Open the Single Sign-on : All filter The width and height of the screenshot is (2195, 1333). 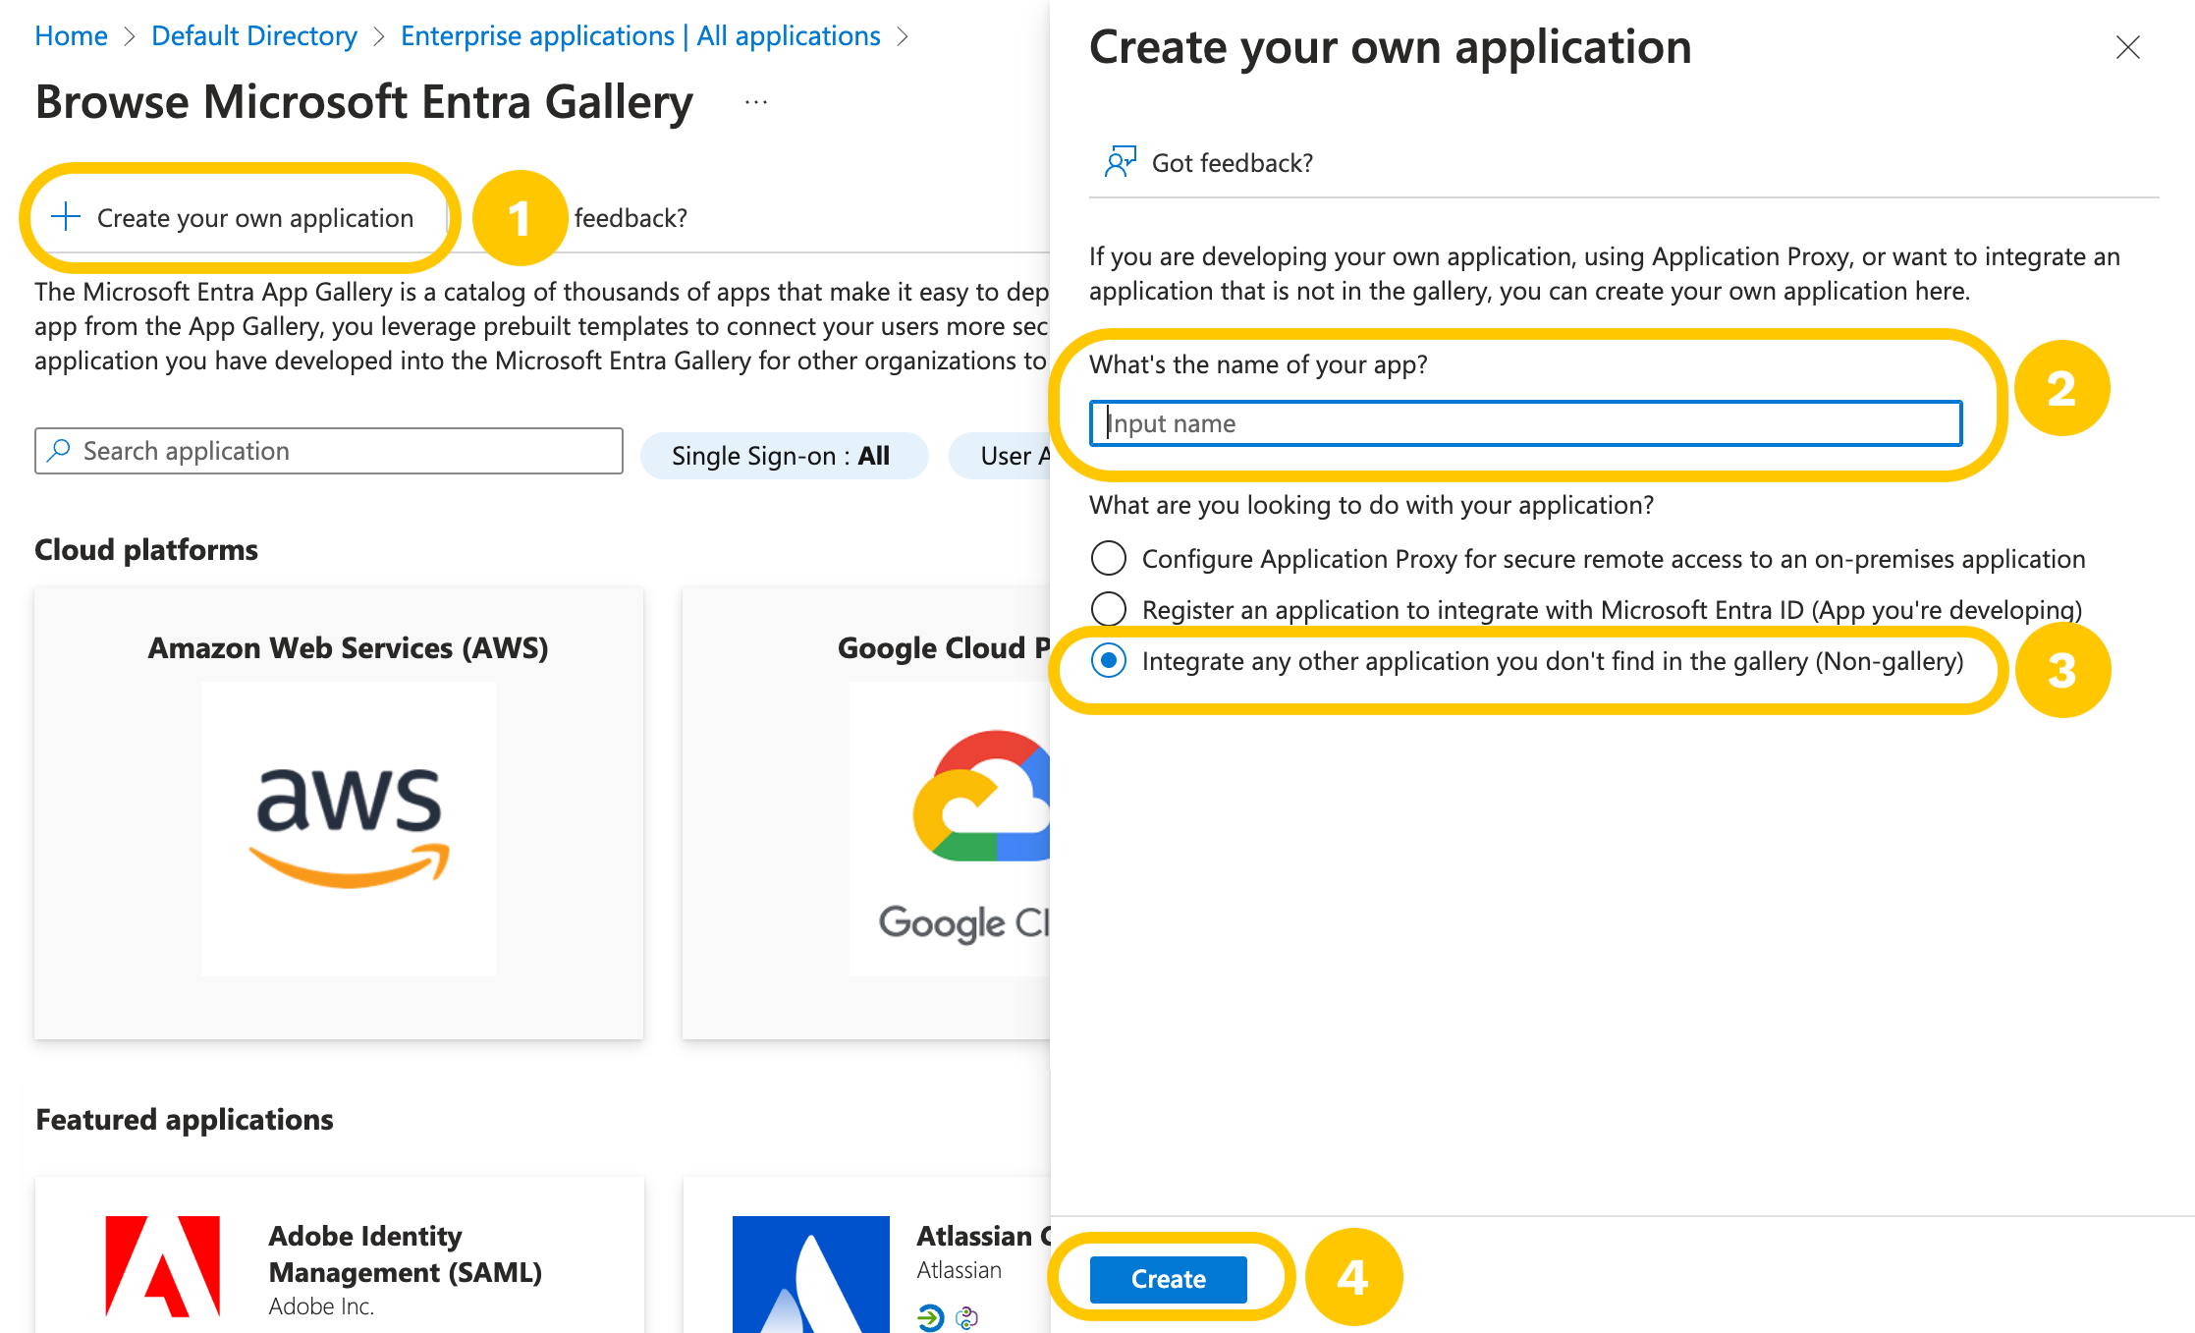pyautogui.click(x=783, y=456)
